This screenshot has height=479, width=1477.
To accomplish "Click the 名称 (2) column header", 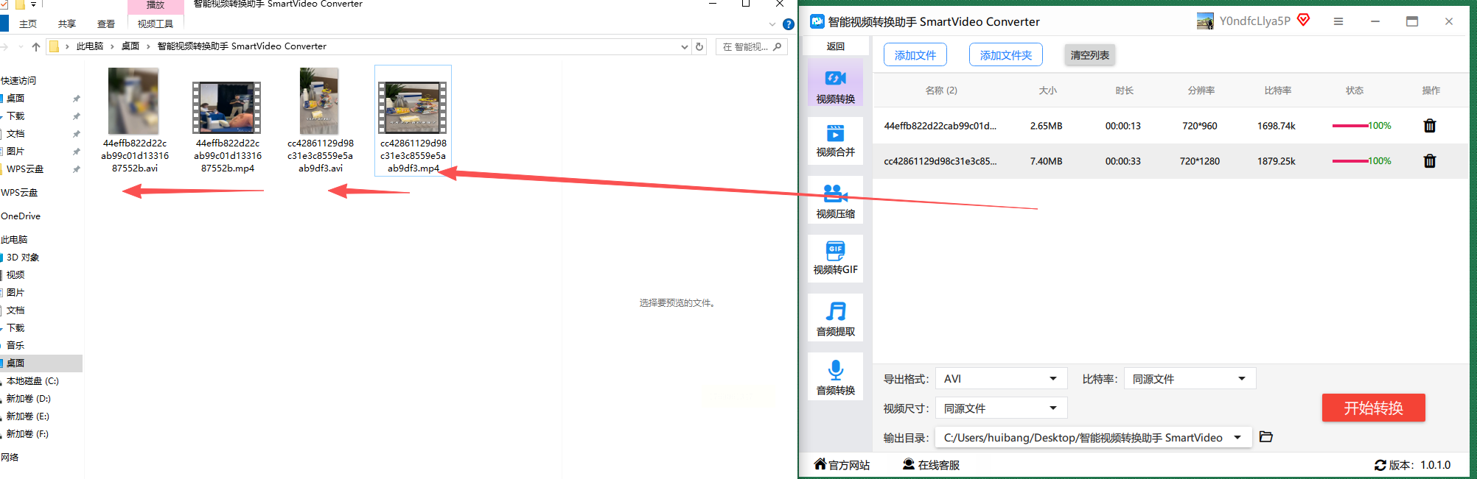I will click(941, 91).
